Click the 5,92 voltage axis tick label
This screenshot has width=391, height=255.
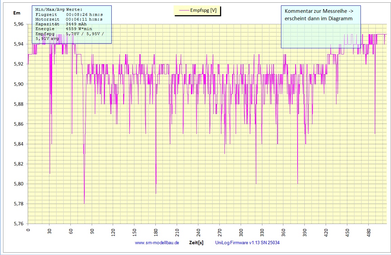point(19,64)
